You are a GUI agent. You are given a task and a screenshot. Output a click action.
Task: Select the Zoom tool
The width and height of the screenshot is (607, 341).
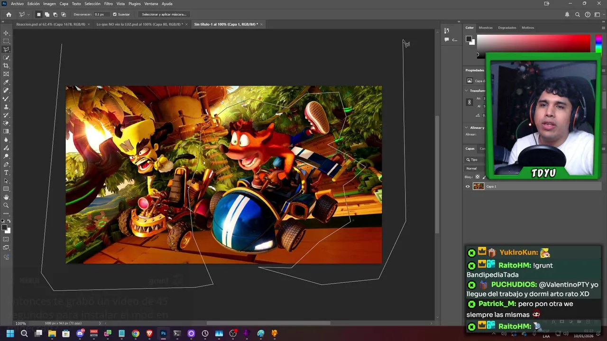(x=6, y=206)
